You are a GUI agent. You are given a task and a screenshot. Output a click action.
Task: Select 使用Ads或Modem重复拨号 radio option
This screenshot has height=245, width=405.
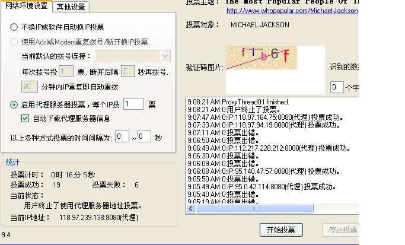(x=14, y=42)
